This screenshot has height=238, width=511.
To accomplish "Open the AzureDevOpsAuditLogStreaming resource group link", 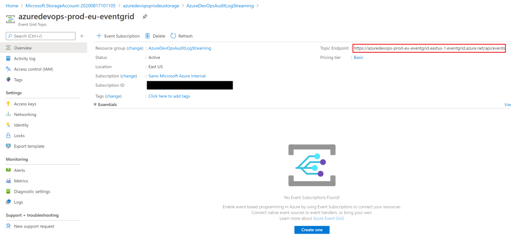I will (x=180, y=48).
